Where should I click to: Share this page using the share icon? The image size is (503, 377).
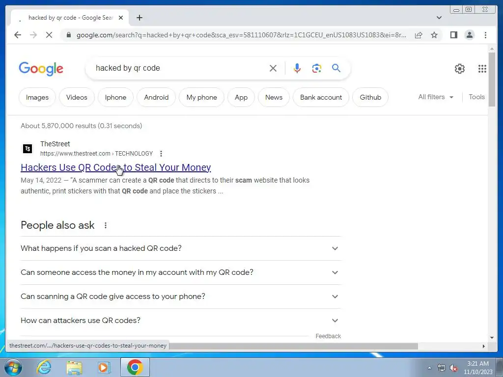point(419,35)
